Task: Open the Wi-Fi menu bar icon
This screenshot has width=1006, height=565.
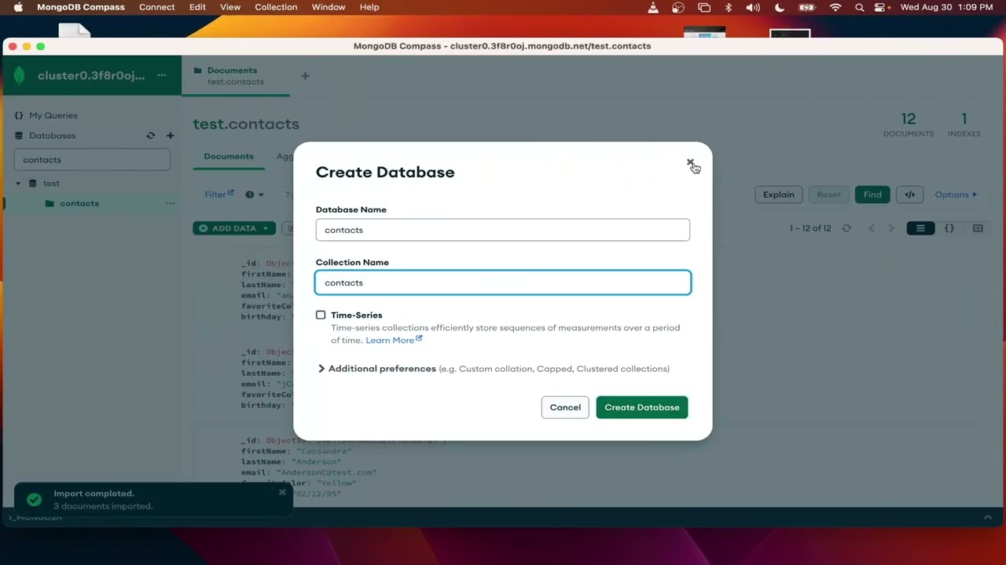Action: point(835,7)
